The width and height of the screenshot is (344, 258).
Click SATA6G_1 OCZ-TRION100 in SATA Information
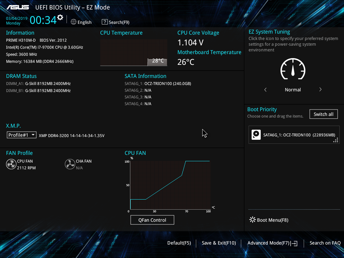coord(158,84)
